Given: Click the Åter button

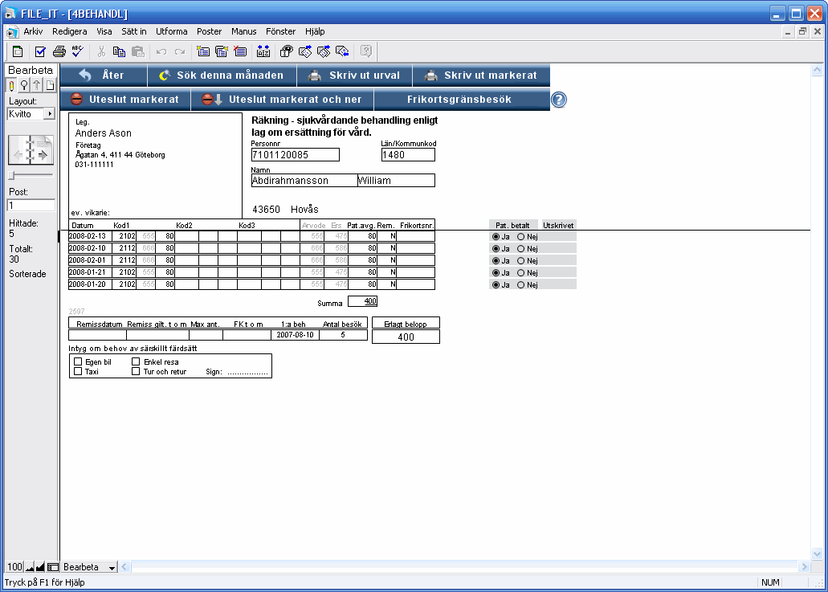Looking at the screenshot, I should (x=104, y=76).
